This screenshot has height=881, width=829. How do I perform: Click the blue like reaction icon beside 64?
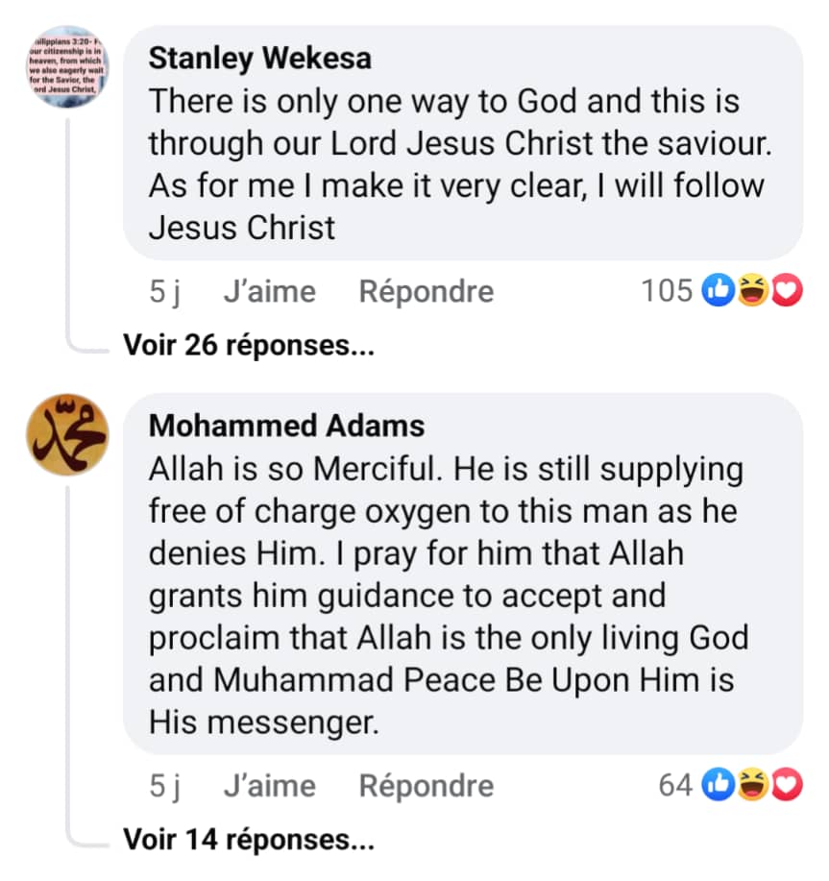click(718, 785)
